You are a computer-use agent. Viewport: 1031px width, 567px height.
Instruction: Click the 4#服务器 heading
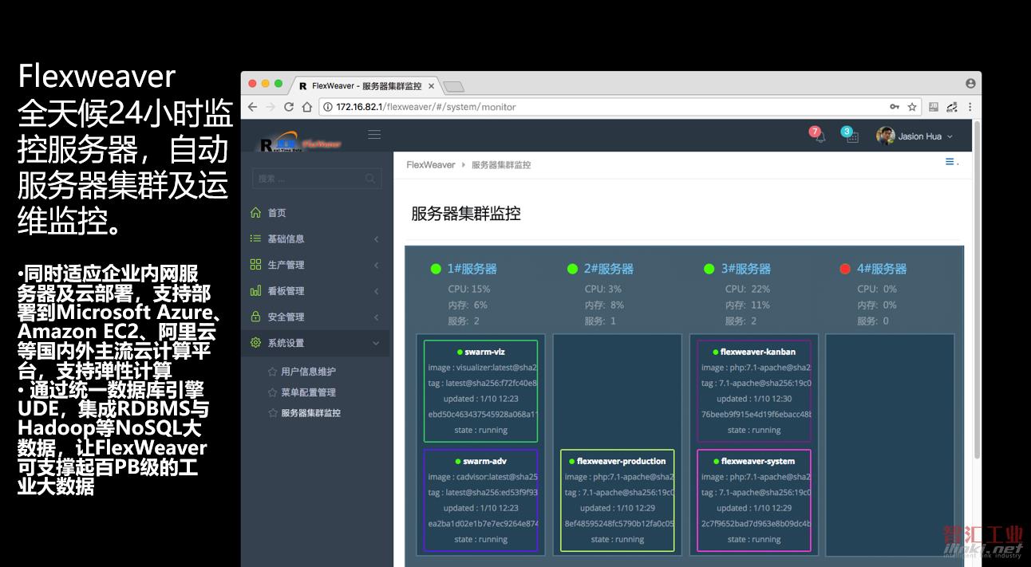click(882, 269)
